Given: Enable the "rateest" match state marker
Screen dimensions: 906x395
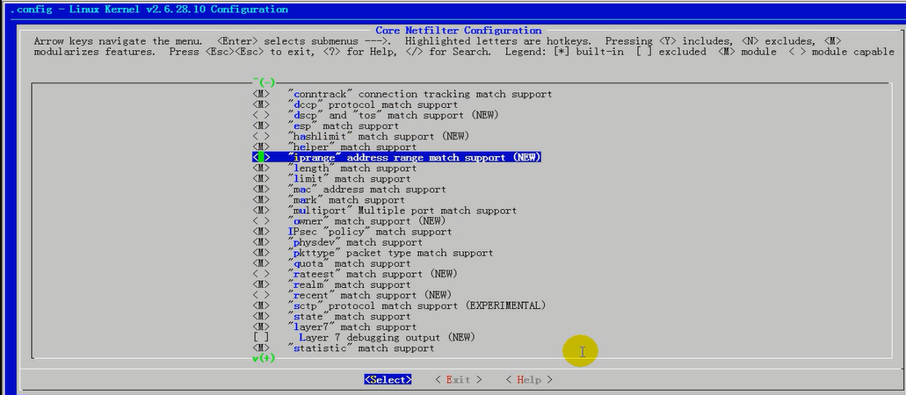Looking at the screenshot, I should coord(261,274).
